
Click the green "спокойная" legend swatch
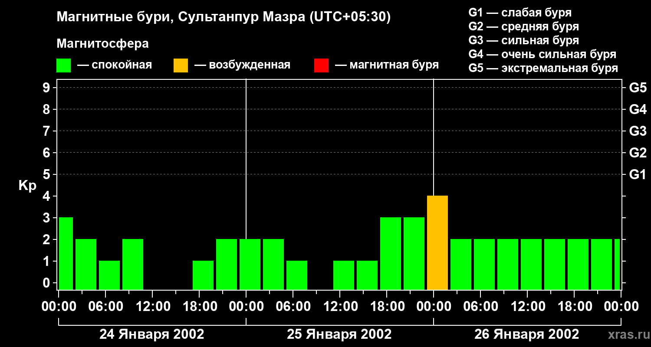click(63, 65)
